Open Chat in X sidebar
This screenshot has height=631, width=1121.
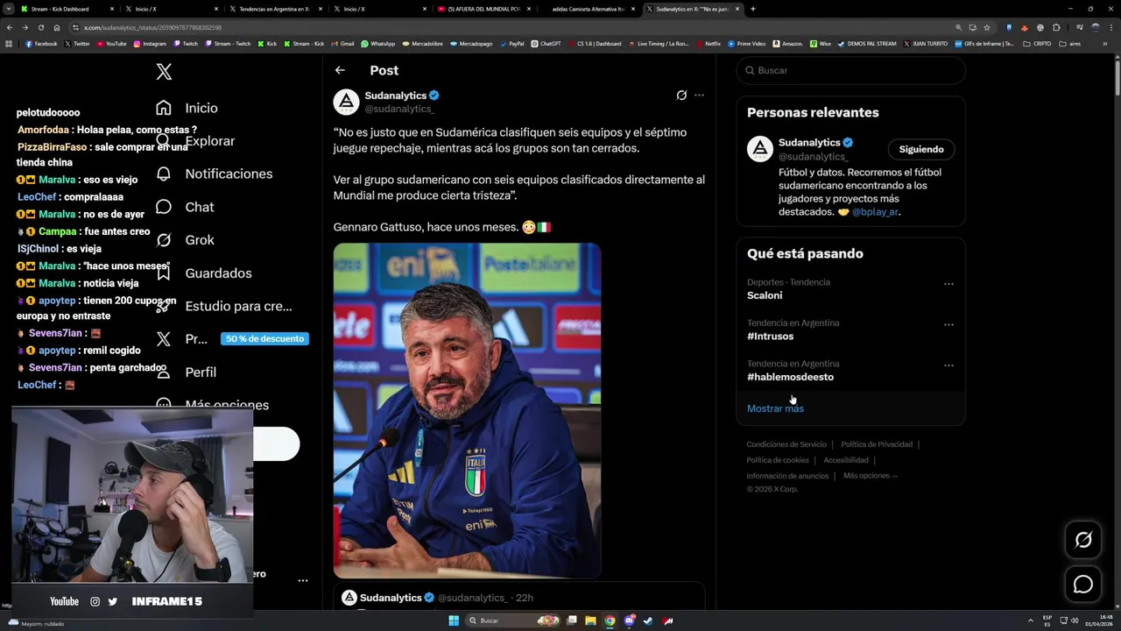(x=199, y=207)
